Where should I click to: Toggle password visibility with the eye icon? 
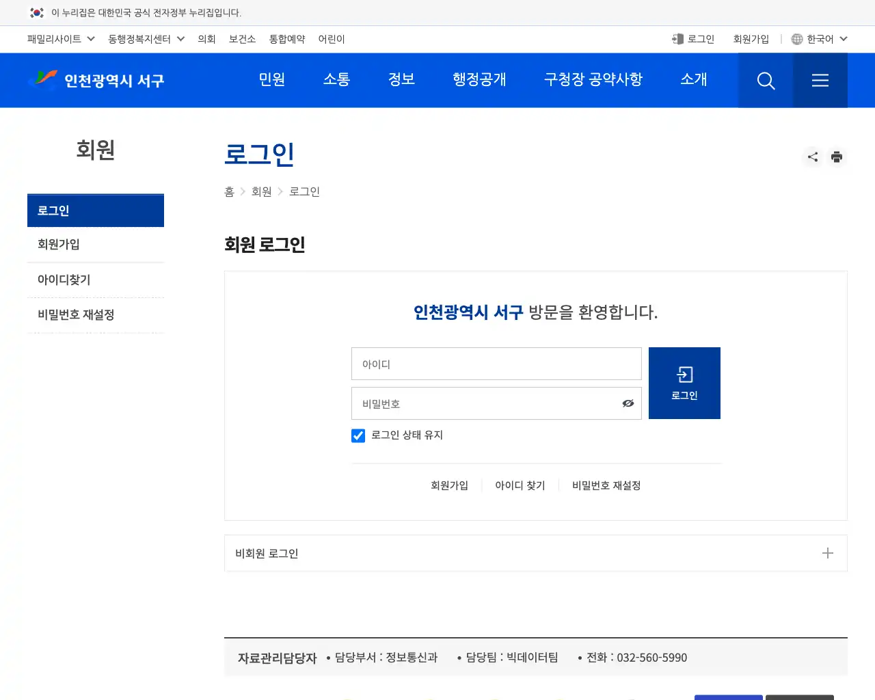(x=628, y=403)
